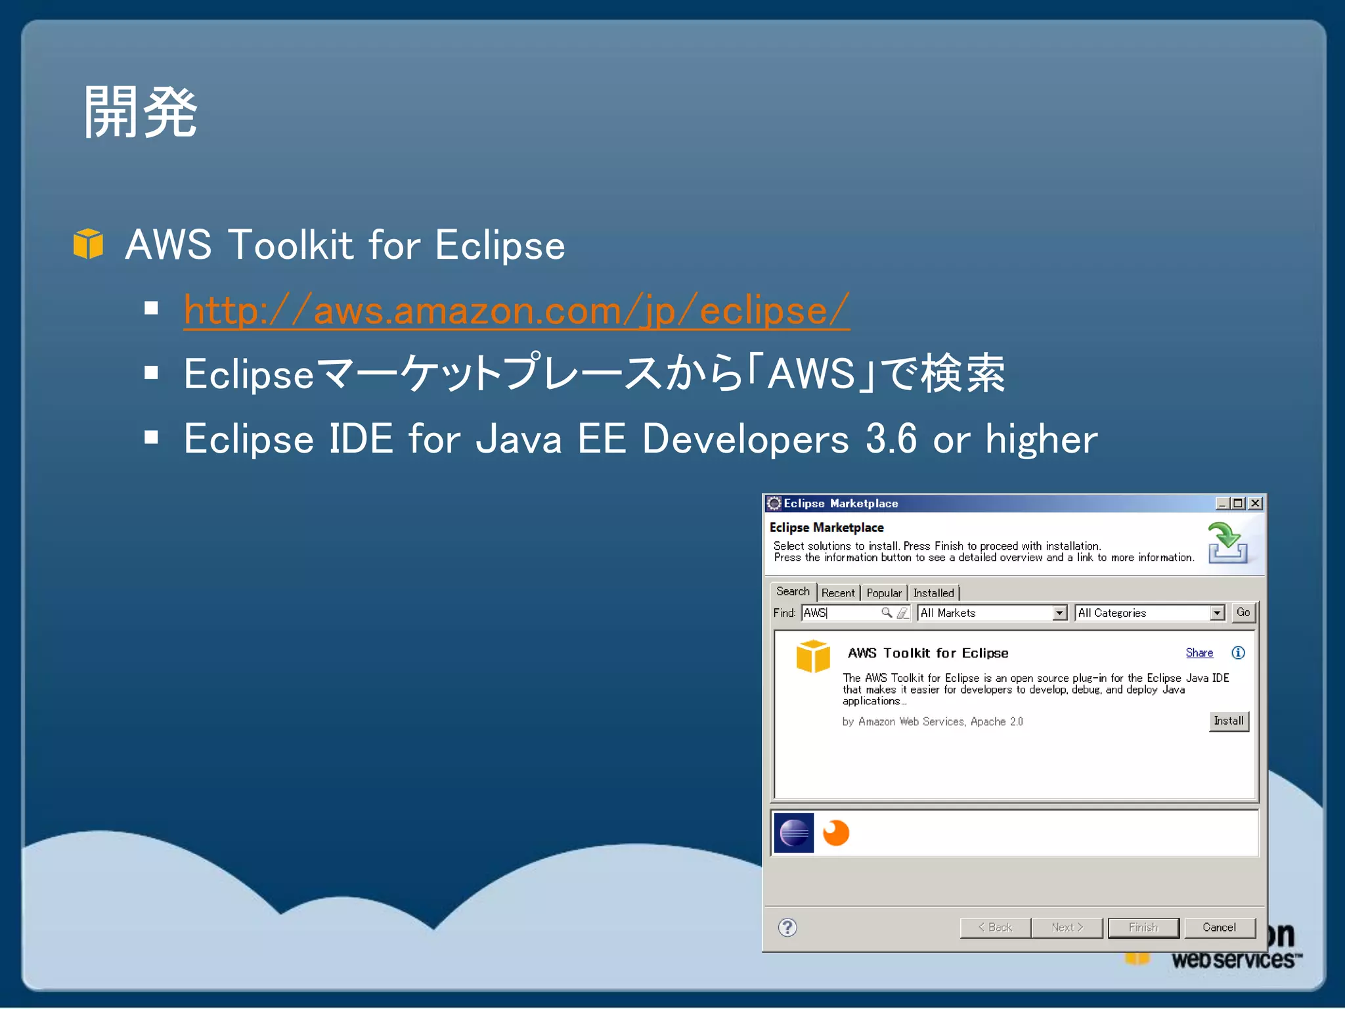
Task: Click the Finish button
Action: coord(1143,928)
